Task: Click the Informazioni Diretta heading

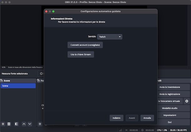Action: (x=61, y=19)
